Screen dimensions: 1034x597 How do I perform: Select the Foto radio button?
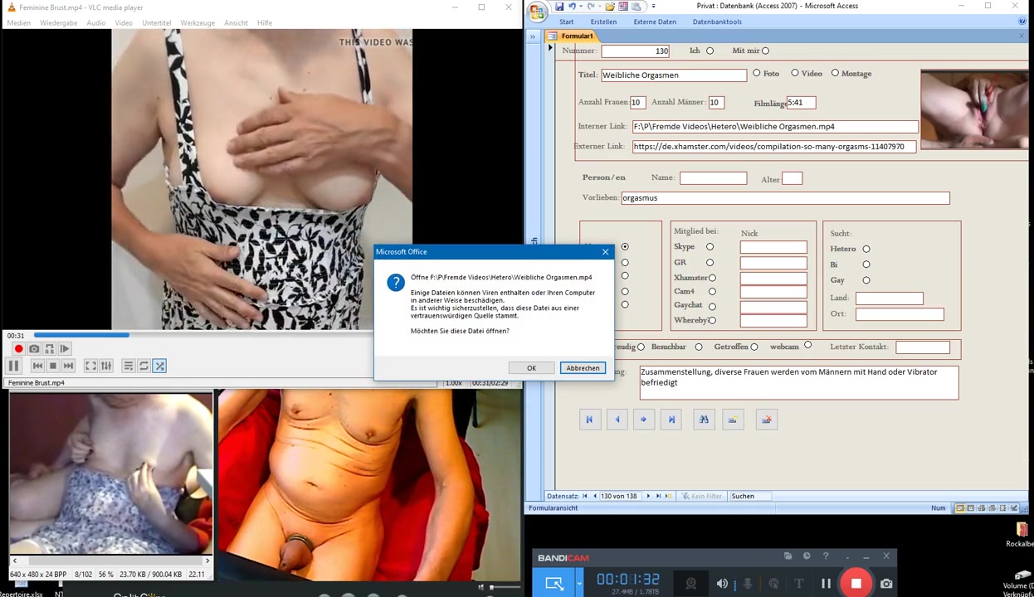tap(756, 73)
